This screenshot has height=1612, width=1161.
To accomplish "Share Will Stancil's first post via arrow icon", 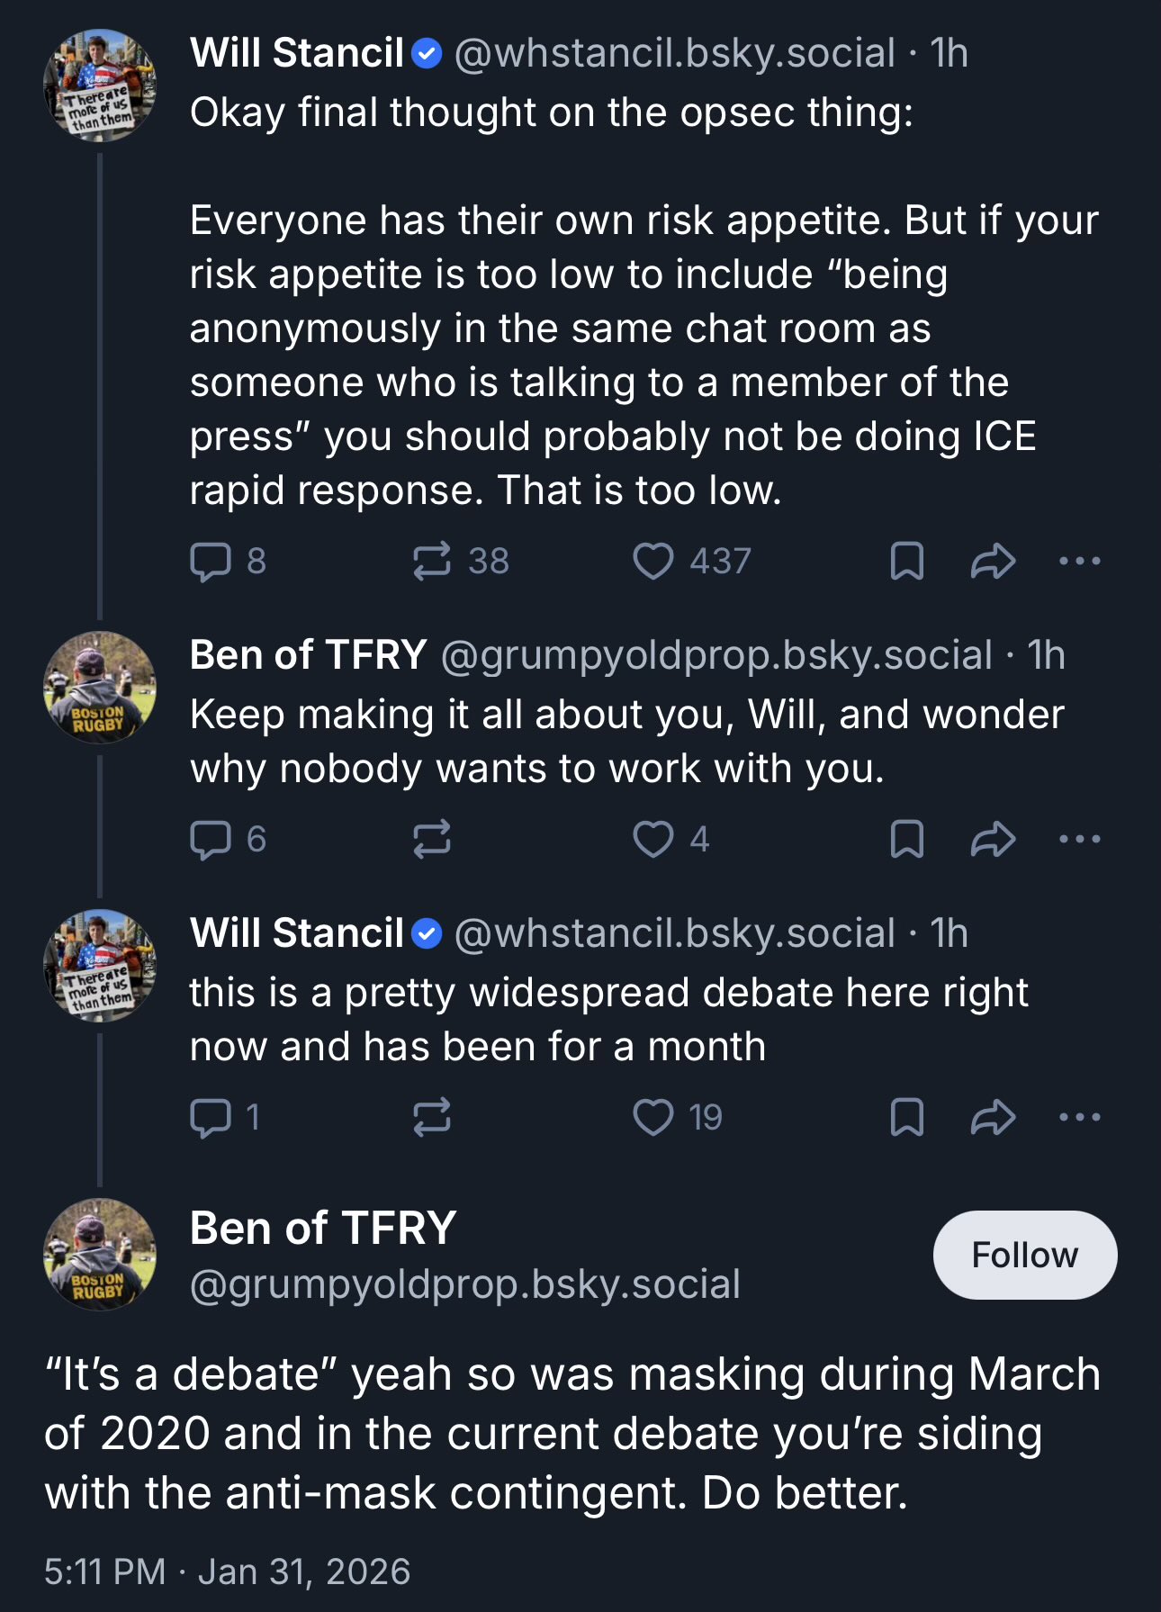I will pos(993,561).
